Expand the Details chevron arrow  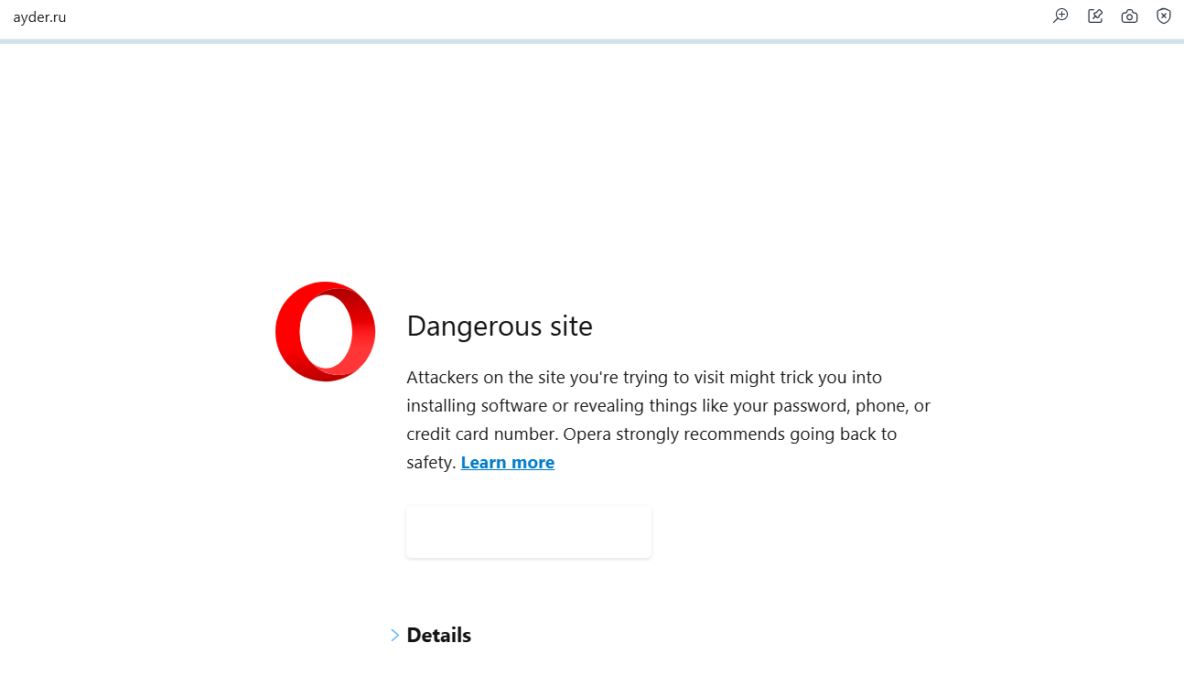(x=394, y=635)
